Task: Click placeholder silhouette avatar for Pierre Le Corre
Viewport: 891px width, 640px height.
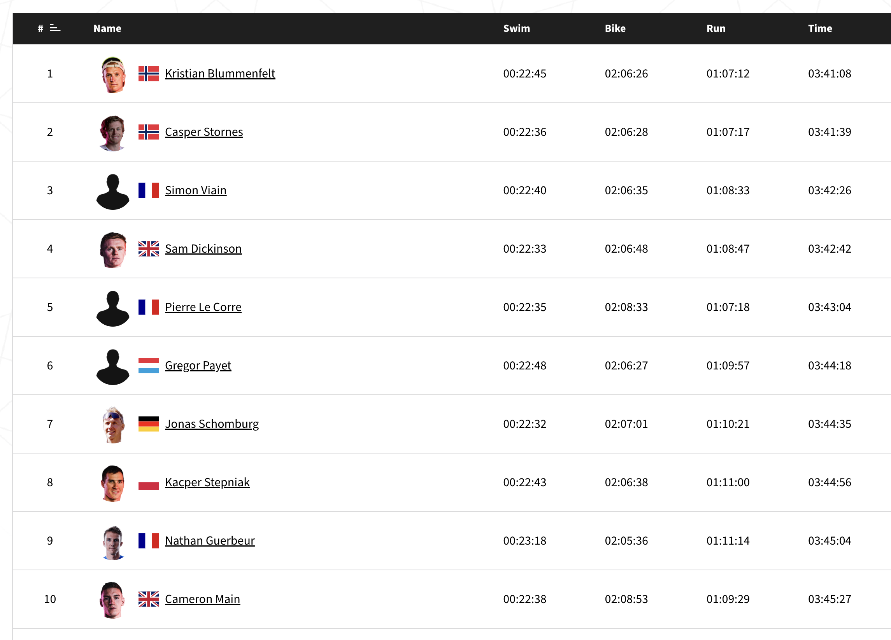Action: pyautogui.click(x=113, y=309)
